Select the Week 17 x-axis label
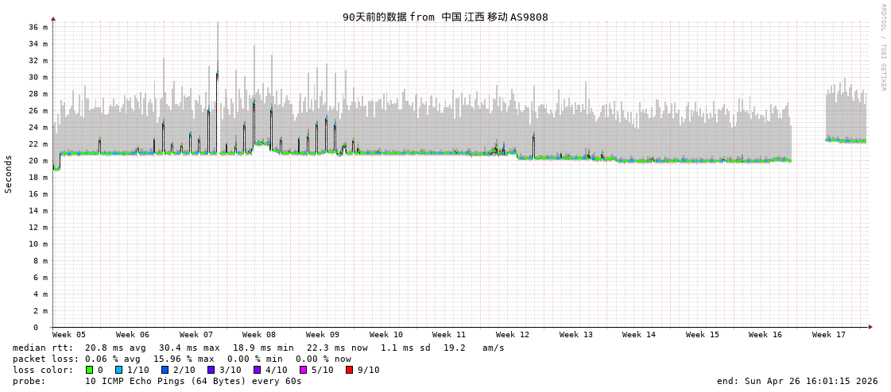The image size is (891, 392). point(829,335)
